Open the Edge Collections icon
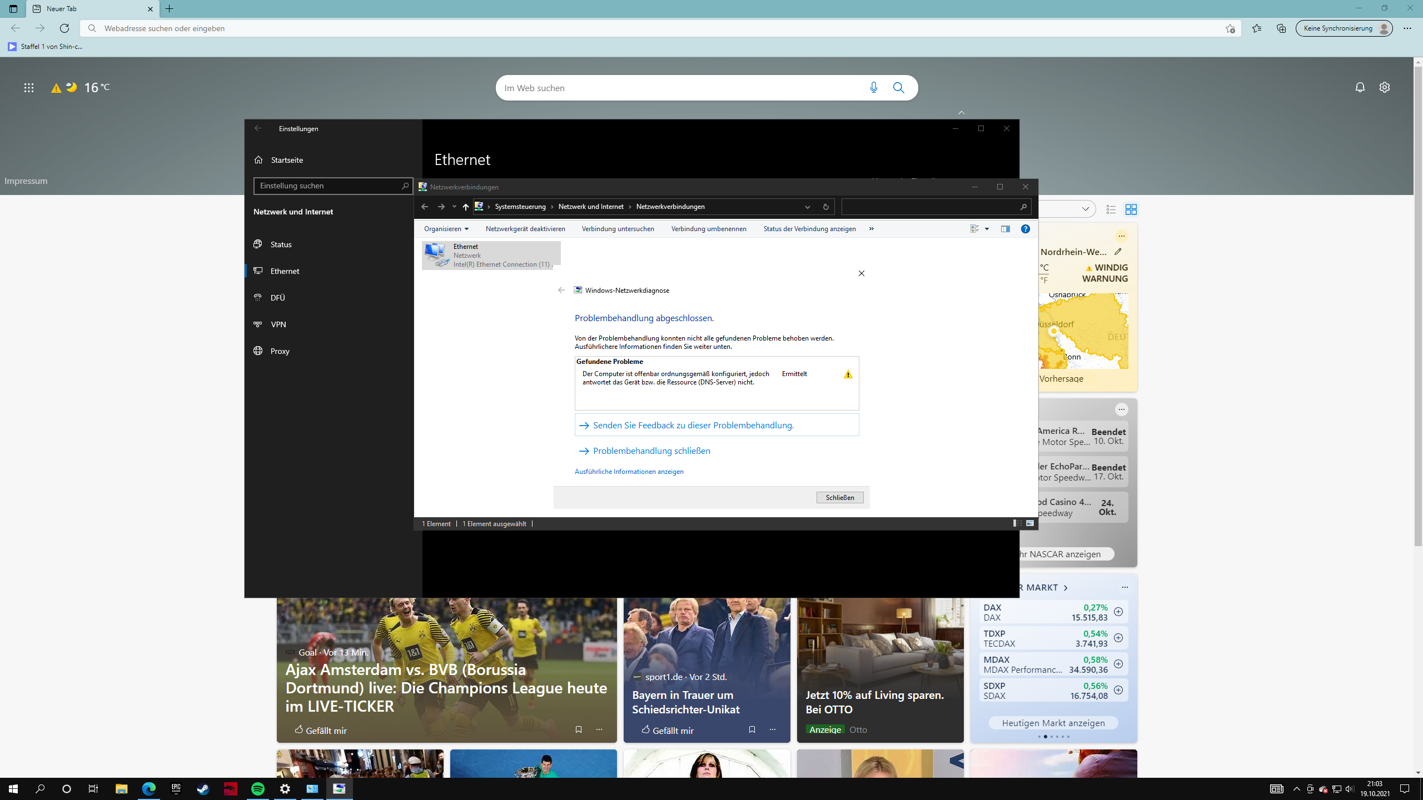The height and width of the screenshot is (800, 1423). click(1281, 28)
